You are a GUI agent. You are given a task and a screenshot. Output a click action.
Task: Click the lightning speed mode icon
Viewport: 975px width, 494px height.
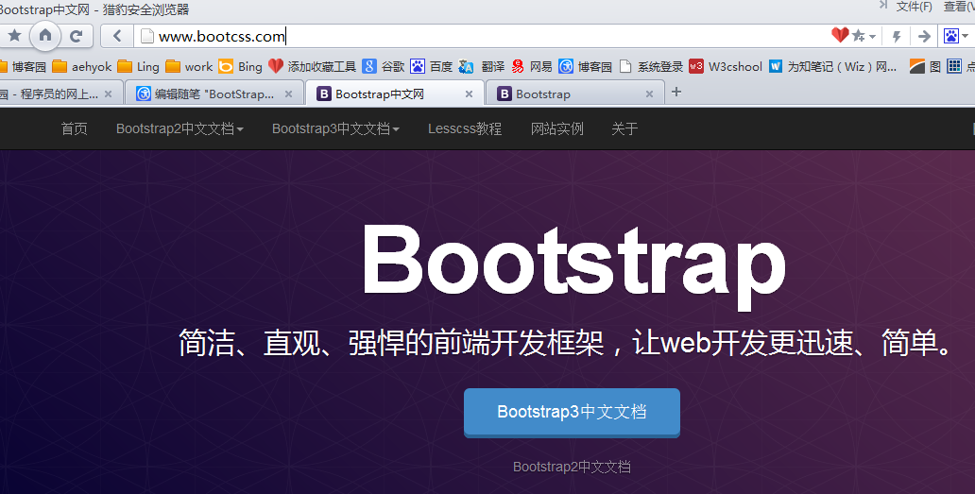point(897,37)
